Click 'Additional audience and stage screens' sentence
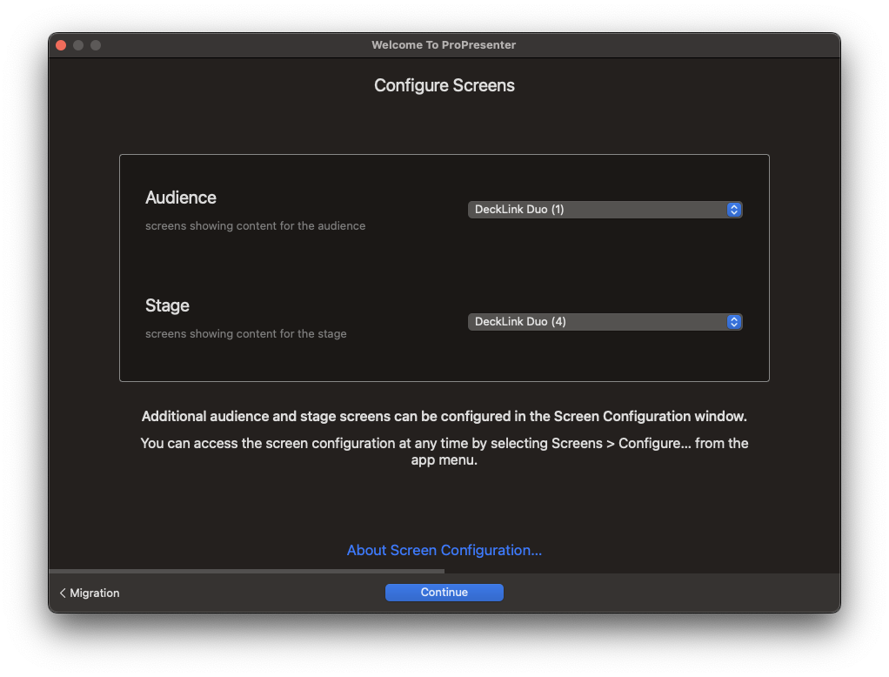This screenshot has height=677, width=889. click(x=444, y=416)
